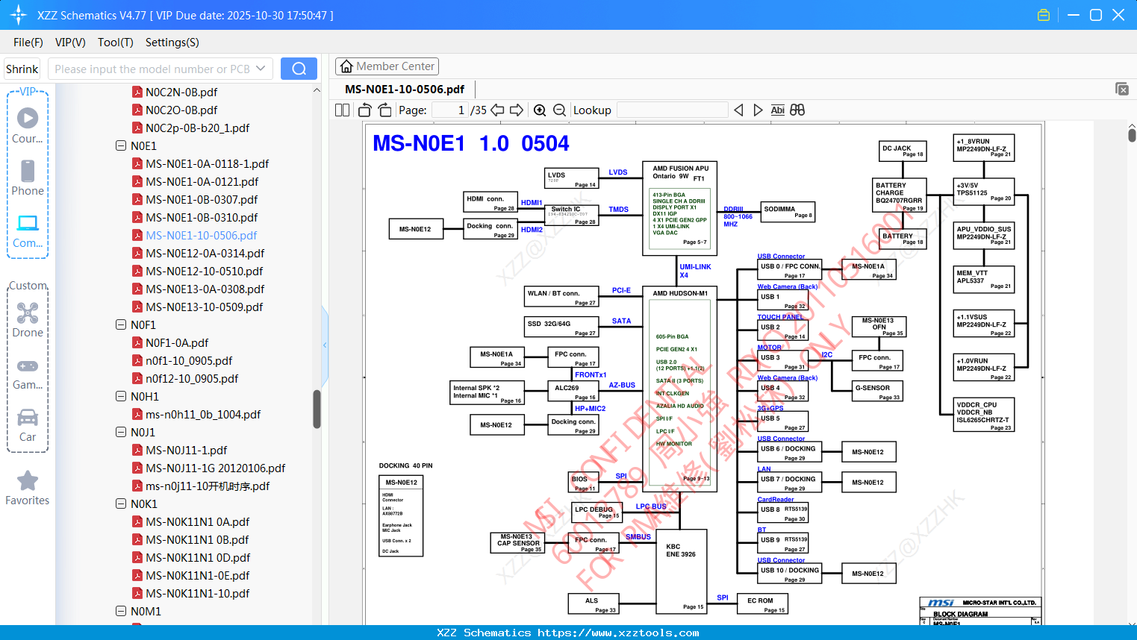1137x640 pixels.
Task: Open the File(F) menu
Action: pyautogui.click(x=28, y=43)
